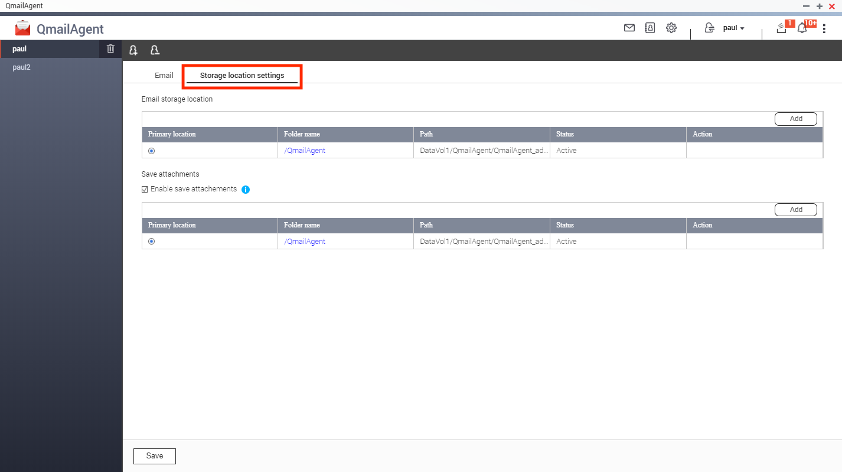Switch to the Email tab

pos(164,76)
